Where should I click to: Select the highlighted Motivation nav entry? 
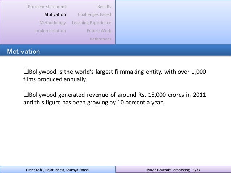click(x=55, y=14)
